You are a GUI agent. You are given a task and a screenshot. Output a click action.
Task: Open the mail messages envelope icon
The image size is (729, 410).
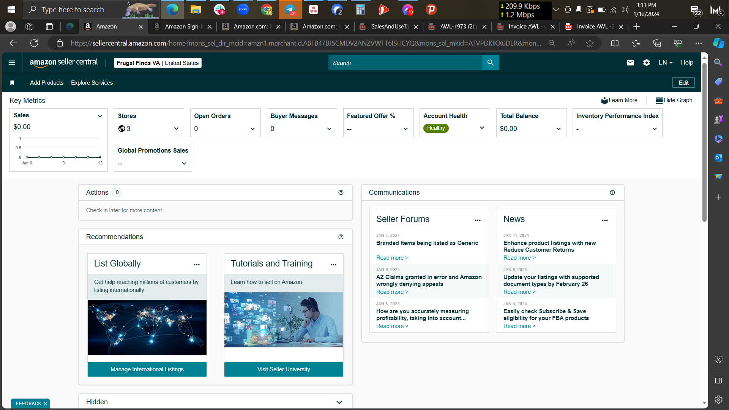click(630, 63)
